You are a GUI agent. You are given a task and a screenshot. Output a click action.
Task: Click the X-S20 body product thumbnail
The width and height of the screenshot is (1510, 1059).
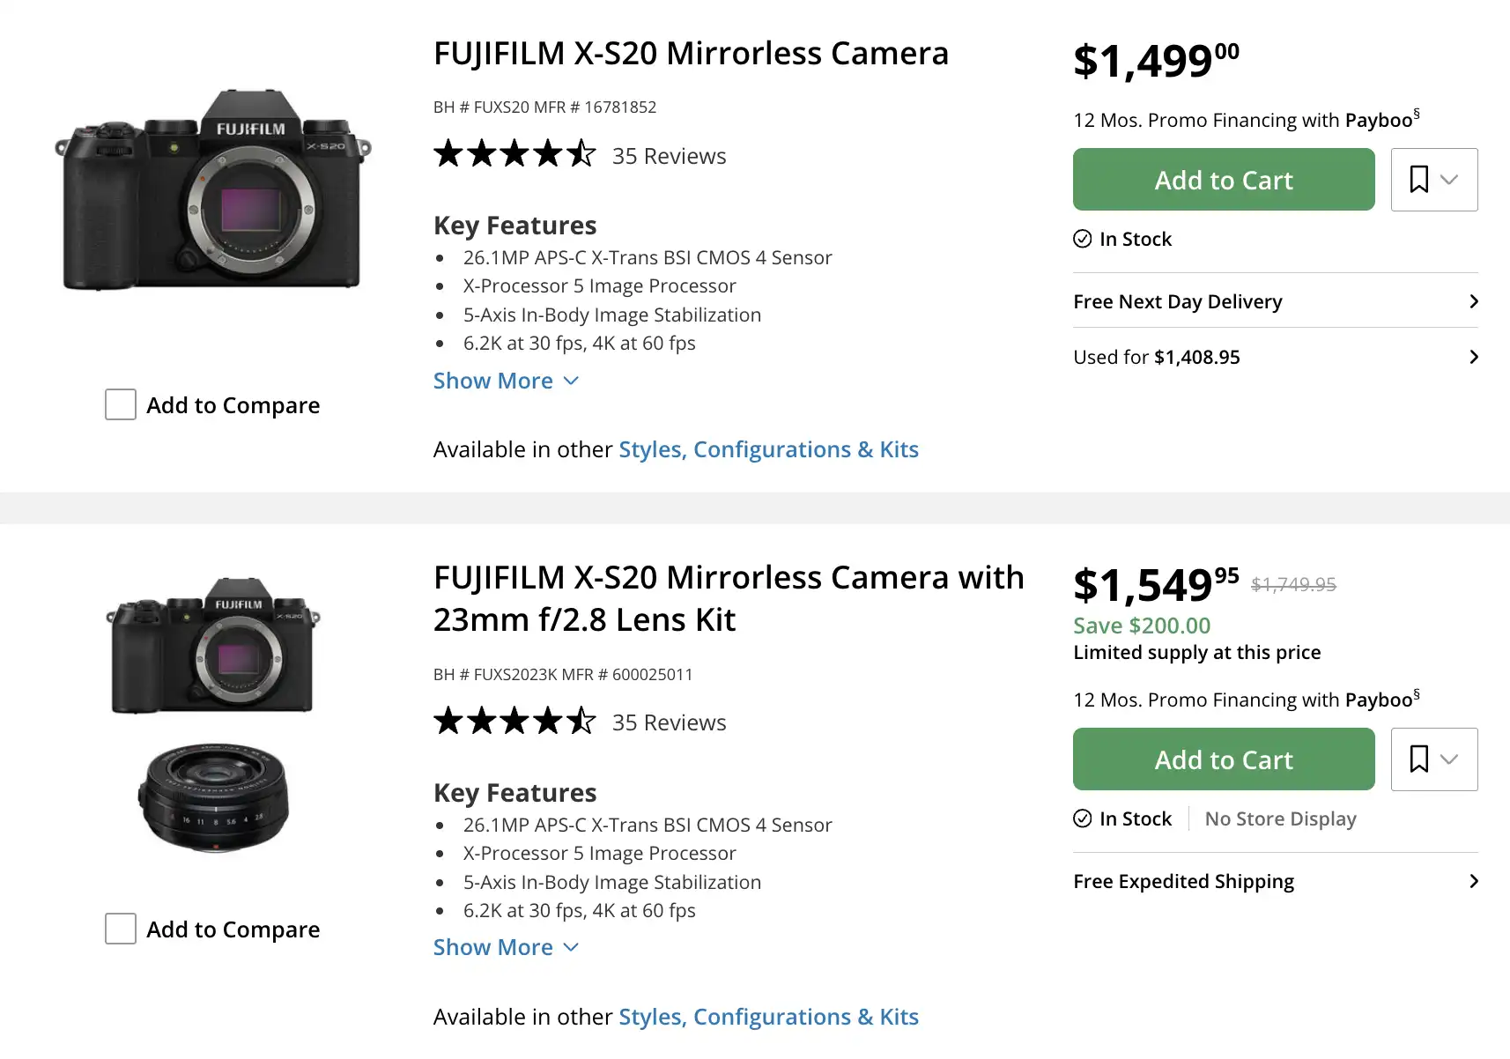[213, 189]
